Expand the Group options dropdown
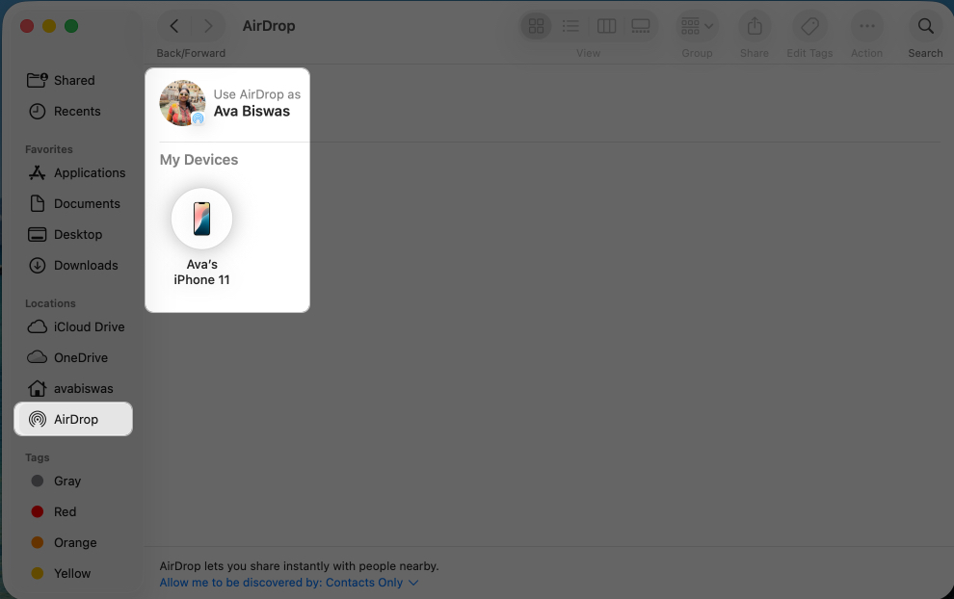954x599 pixels. tap(697, 26)
